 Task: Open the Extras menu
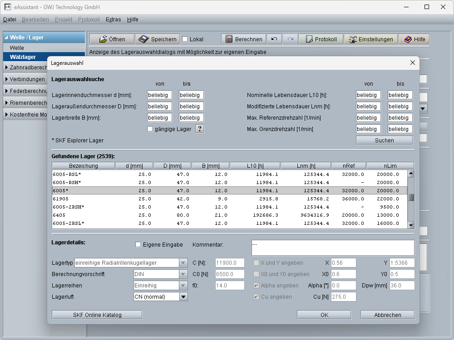click(x=113, y=19)
